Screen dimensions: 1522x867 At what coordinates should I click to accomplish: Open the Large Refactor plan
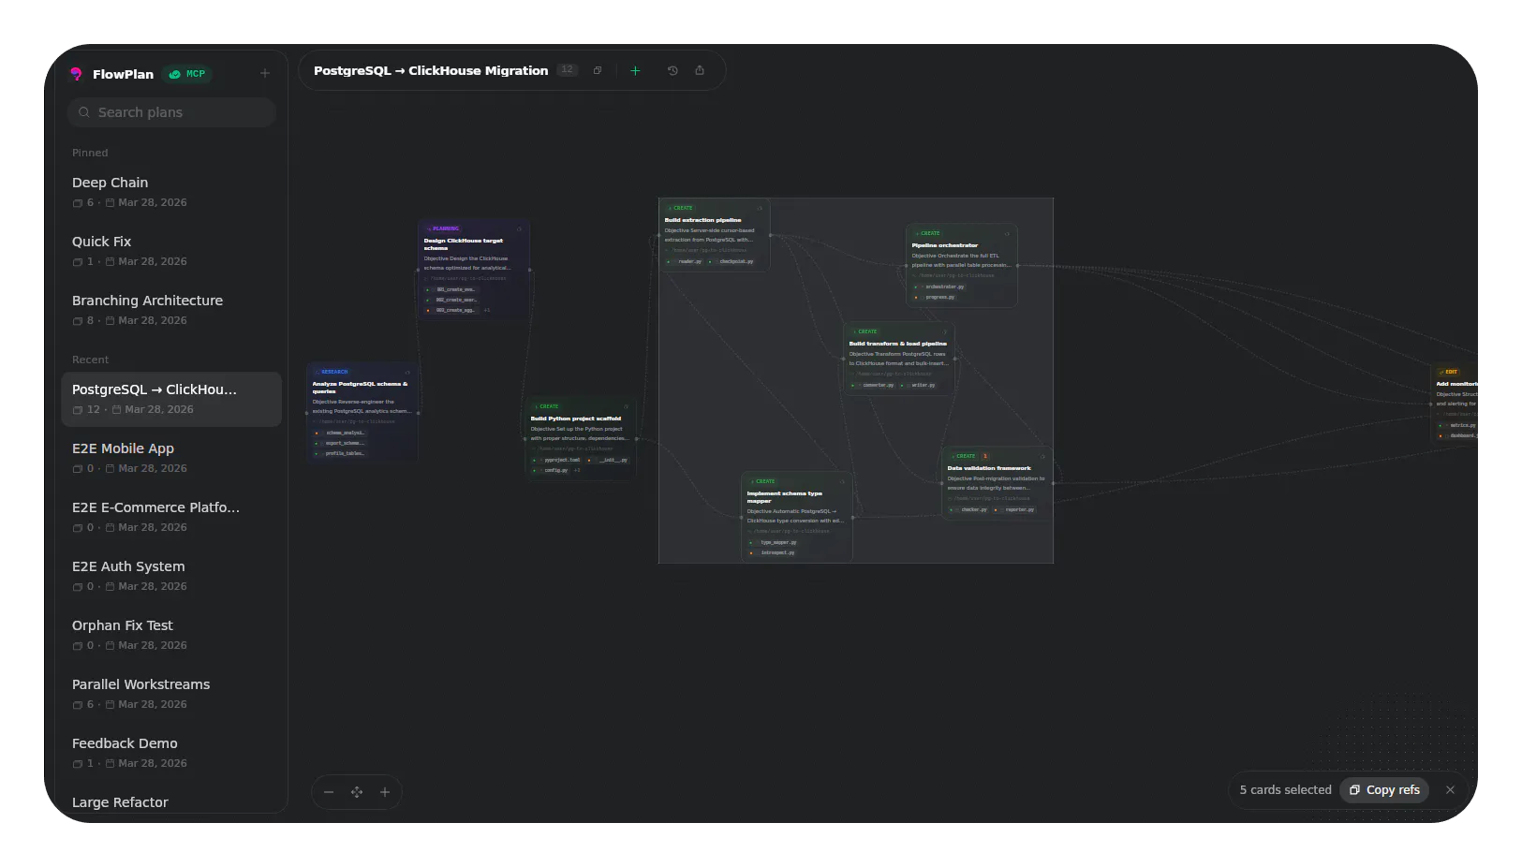(x=171, y=802)
